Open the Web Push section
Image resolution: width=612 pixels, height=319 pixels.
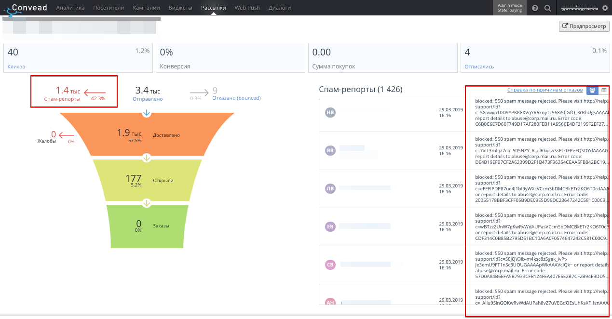(x=247, y=8)
